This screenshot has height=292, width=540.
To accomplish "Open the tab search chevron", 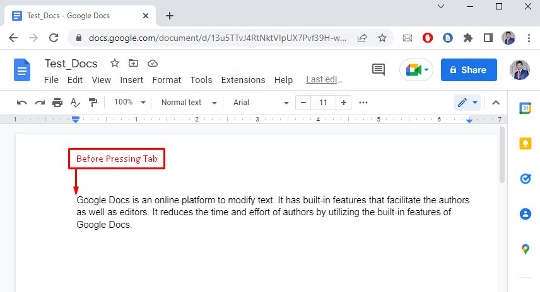I will pyautogui.click(x=441, y=6).
